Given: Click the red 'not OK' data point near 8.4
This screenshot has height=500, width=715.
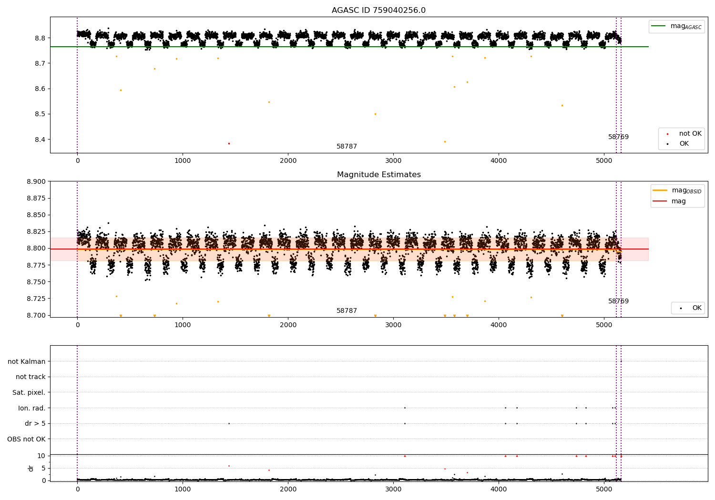Looking at the screenshot, I should 229,143.
